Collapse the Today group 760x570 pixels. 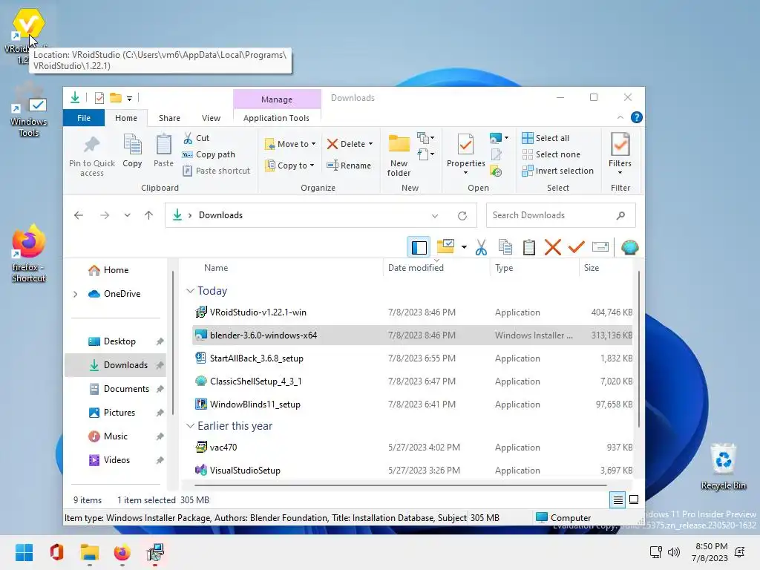click(191, 291)
